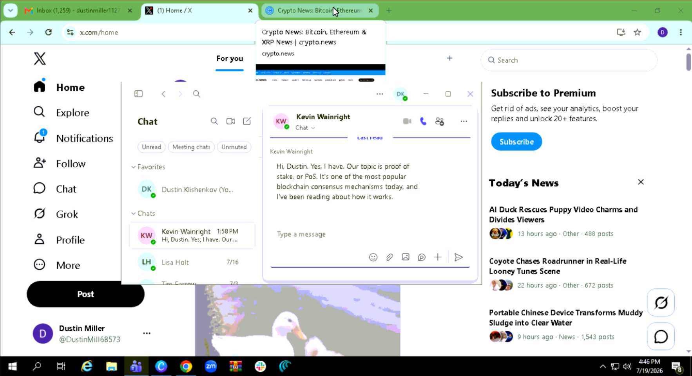Dismiss the Today's News panel
Image resolution: width=692 pixels, height=376 pixels.
tap(641, 182)
